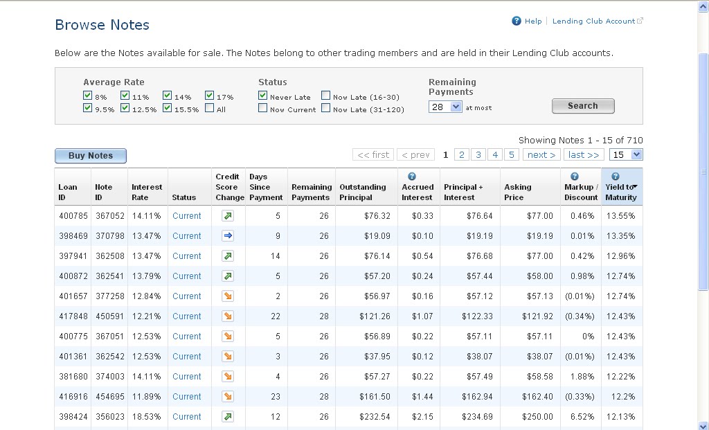The width and height of the screenshot is (709, 430).
Task: Jump to the last >> page
Action: pos(584,154)
